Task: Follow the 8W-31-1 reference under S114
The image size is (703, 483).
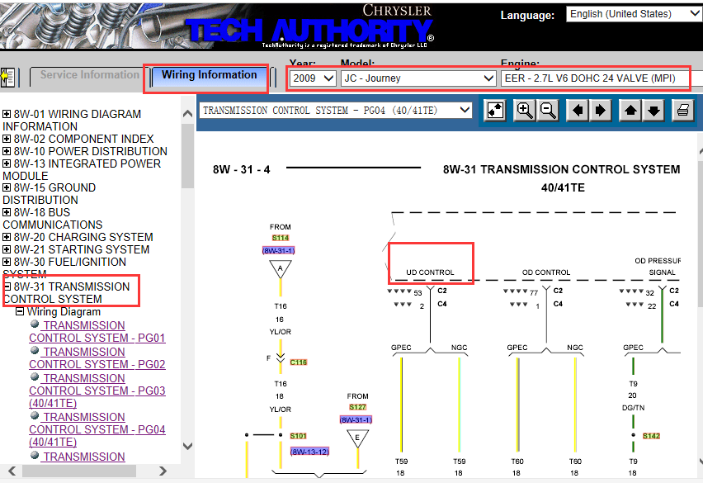Action: point(278,250)
